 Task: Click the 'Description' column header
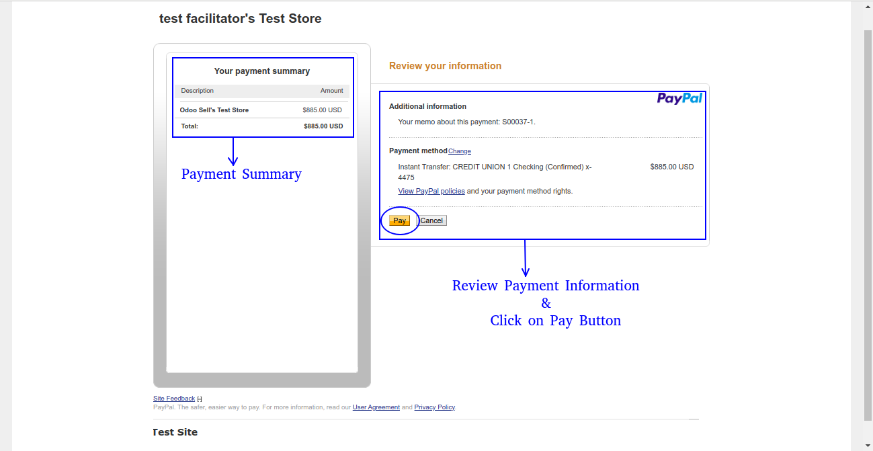198,91
